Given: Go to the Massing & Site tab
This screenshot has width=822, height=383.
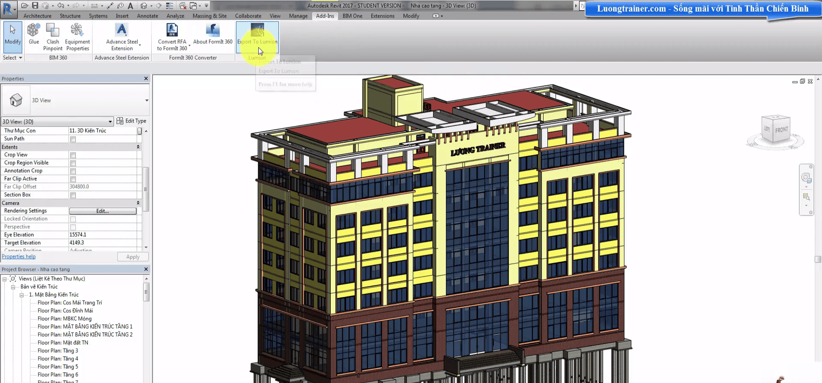Looking at the screenshot, I should pyautogui.click(x=209, y=16).
